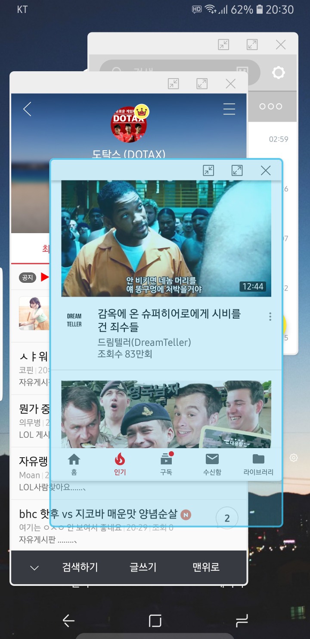
Task: Play the 영국남자 soldiers video thumbnail
Action: [166, 414]
